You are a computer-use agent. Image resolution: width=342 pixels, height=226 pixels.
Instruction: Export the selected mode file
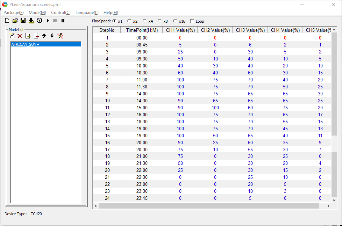(36, 36)
